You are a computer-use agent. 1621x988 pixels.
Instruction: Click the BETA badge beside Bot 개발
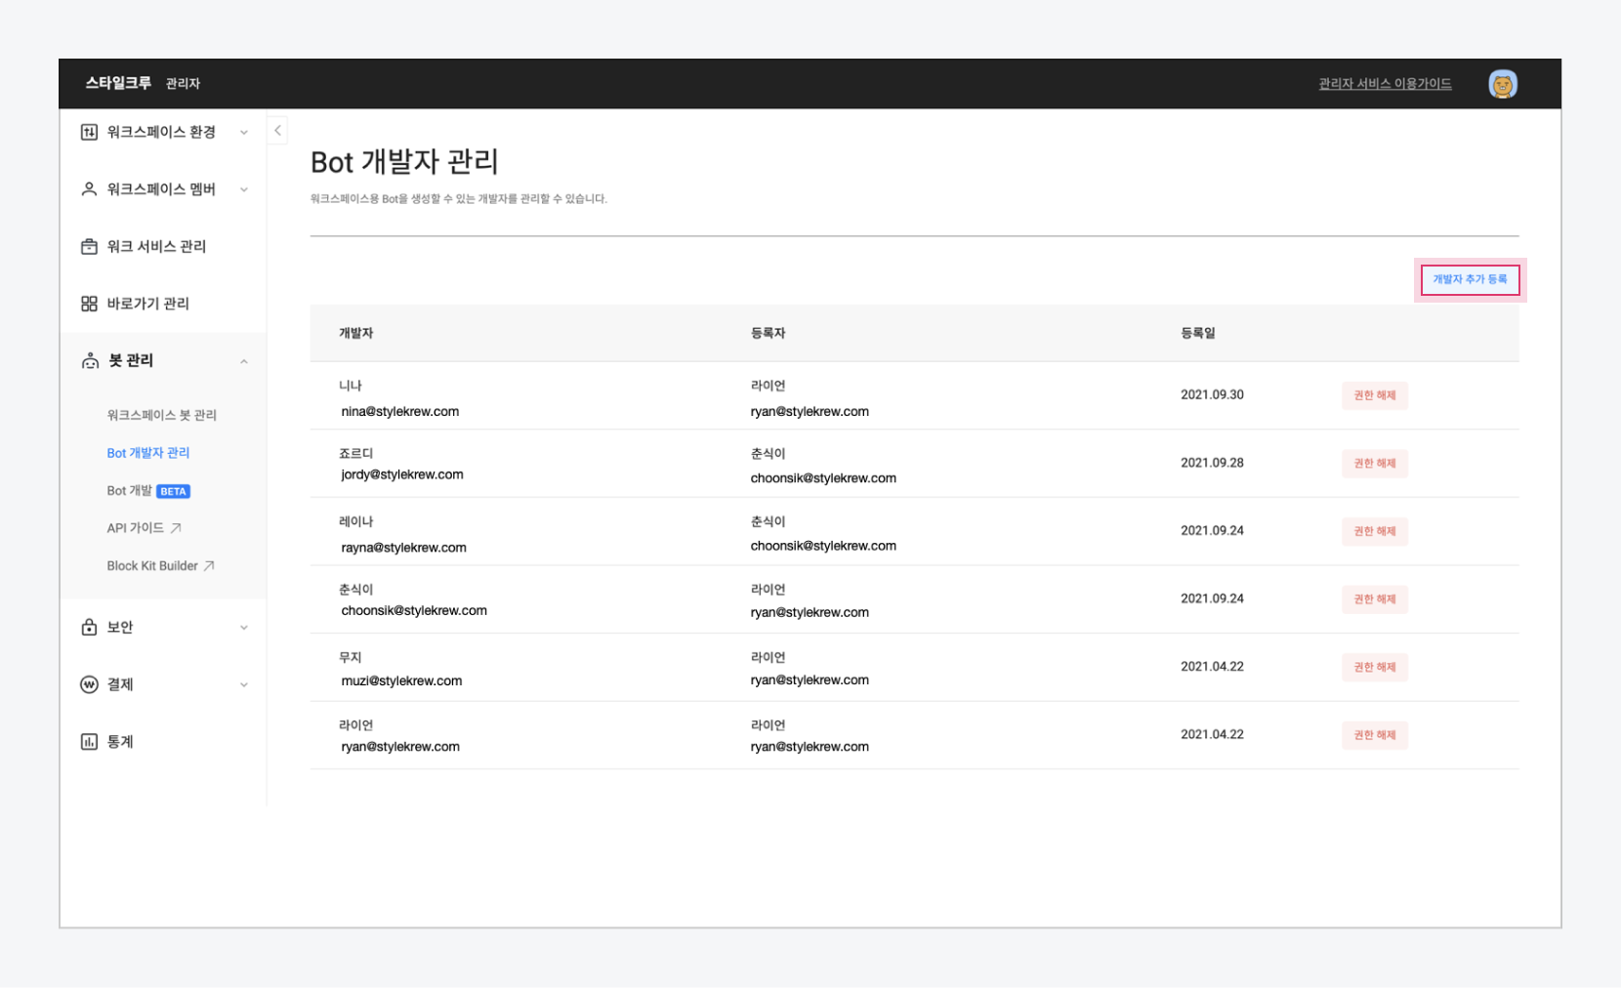pyautogui.click(x=173, y=491)
